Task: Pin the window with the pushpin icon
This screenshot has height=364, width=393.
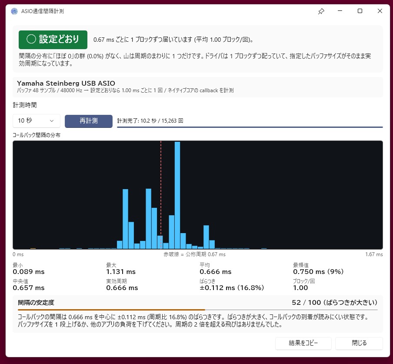Action: [321, 11]
